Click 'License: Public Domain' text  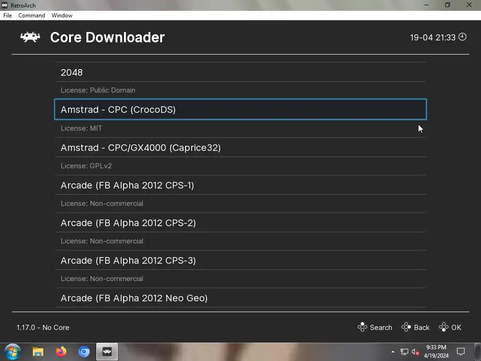98,90
